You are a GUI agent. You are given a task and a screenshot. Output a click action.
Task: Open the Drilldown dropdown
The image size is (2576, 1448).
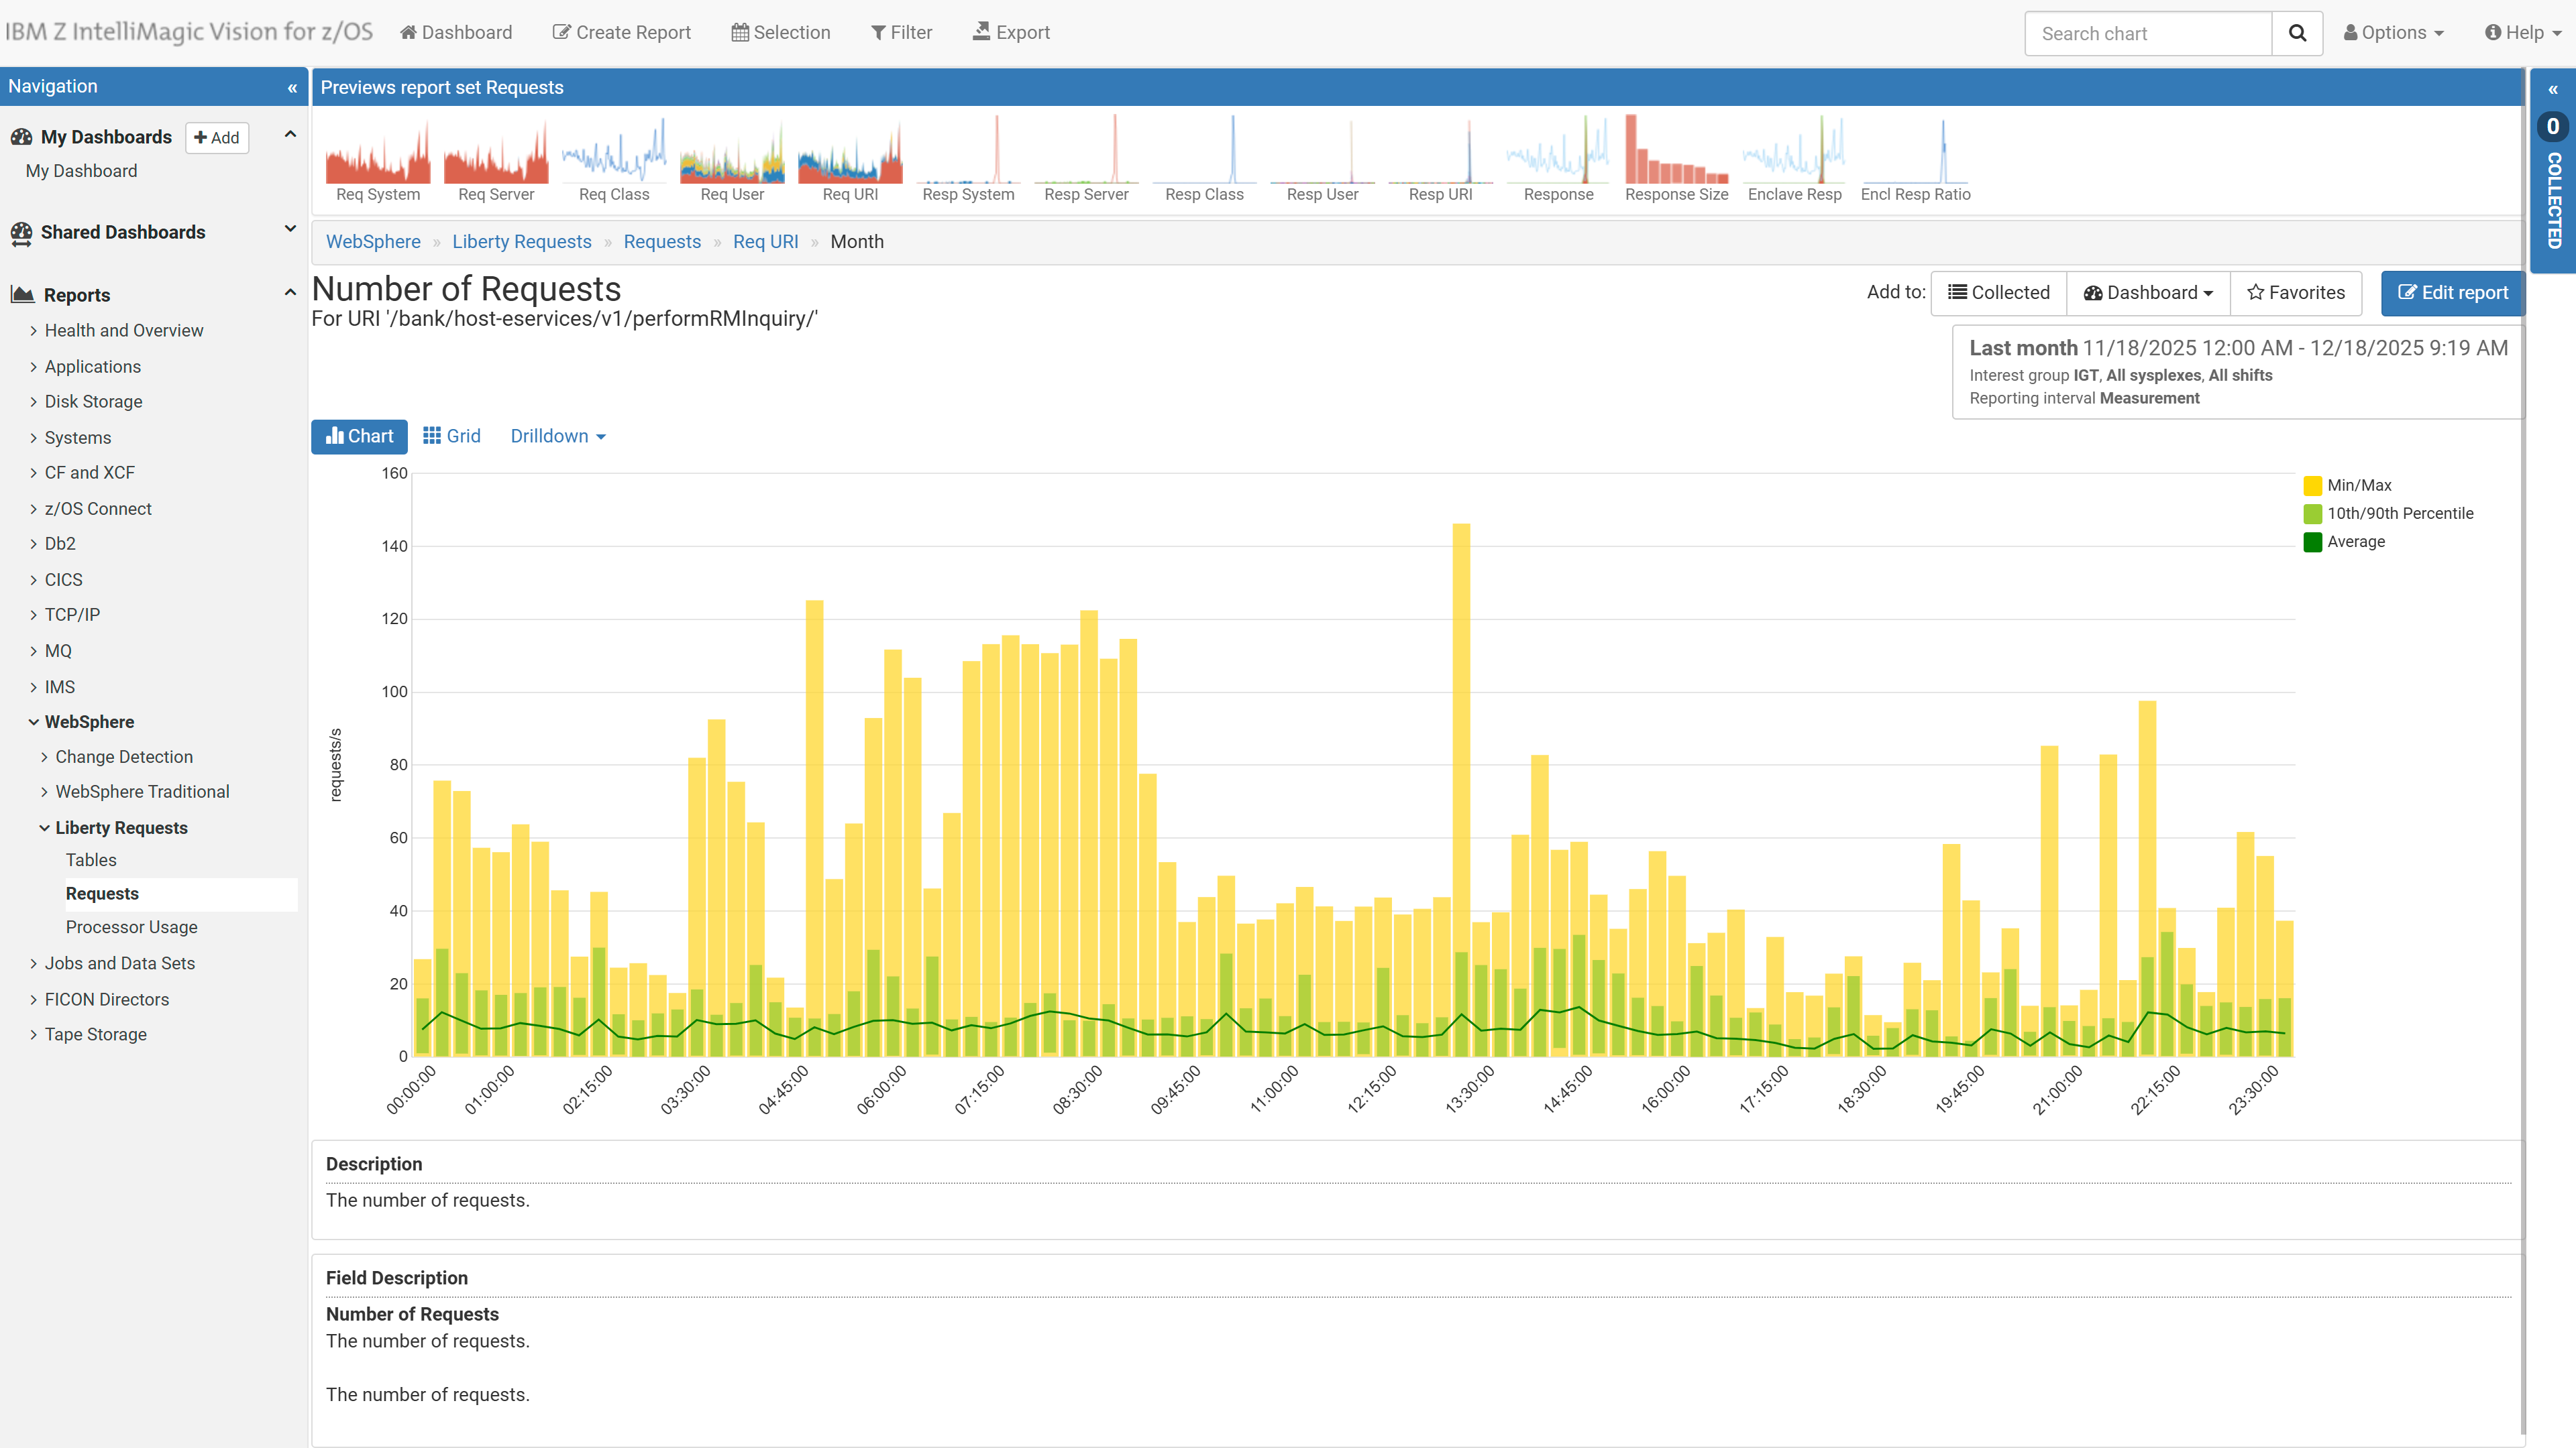point(558,436)
